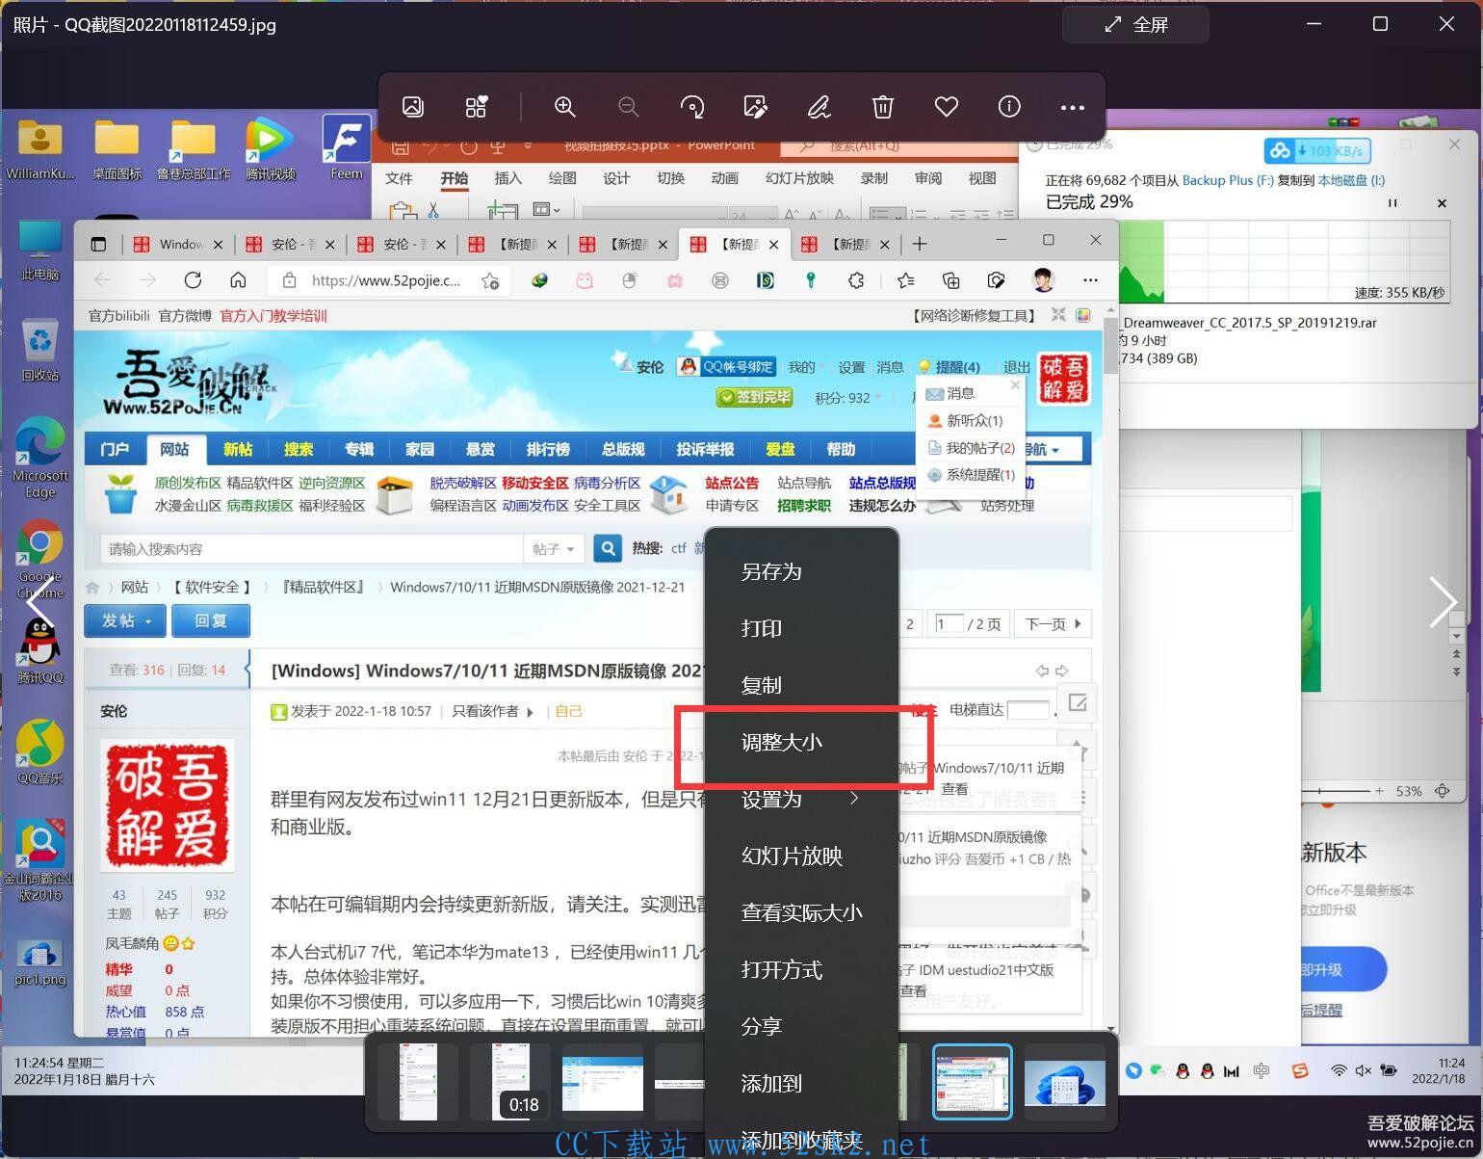Open the 发帖 dropdown button

[x=125, y=620]
